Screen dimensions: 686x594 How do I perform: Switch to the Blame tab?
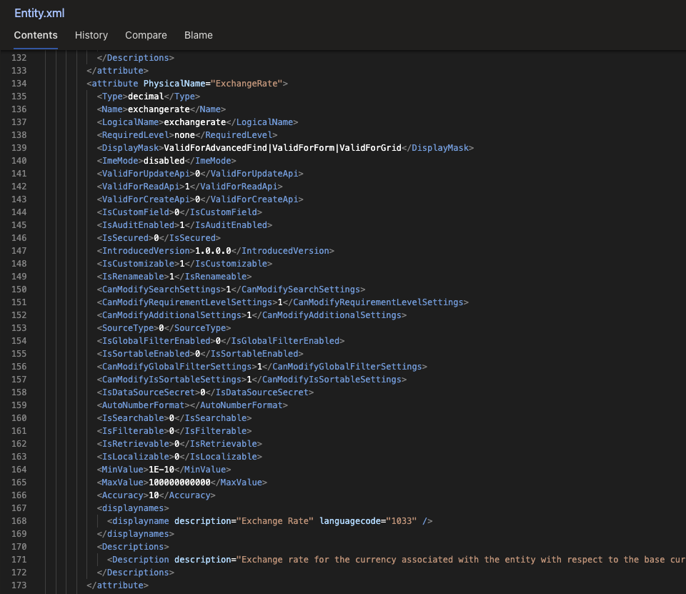[x=198, y=35]
